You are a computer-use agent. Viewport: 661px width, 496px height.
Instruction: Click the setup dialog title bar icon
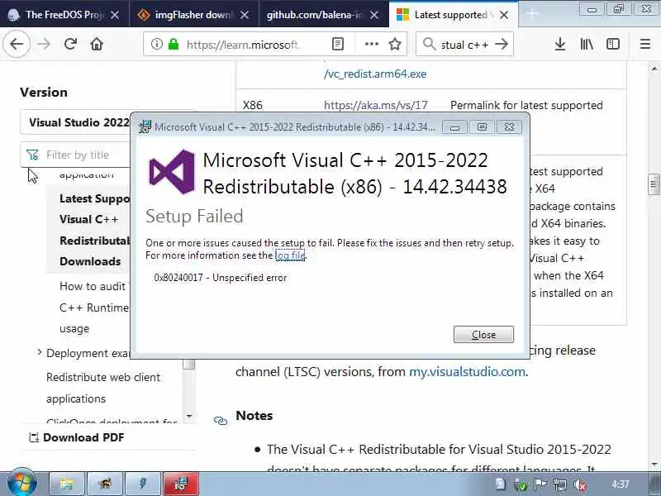145,126
